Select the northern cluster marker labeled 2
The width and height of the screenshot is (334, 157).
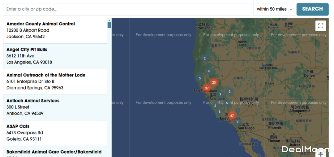pos(204,58)
